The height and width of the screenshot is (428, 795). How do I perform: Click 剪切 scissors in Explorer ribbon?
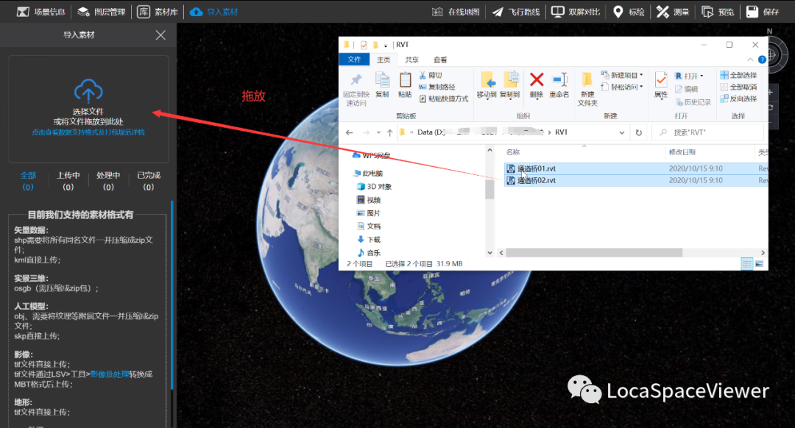pos(431,75)
